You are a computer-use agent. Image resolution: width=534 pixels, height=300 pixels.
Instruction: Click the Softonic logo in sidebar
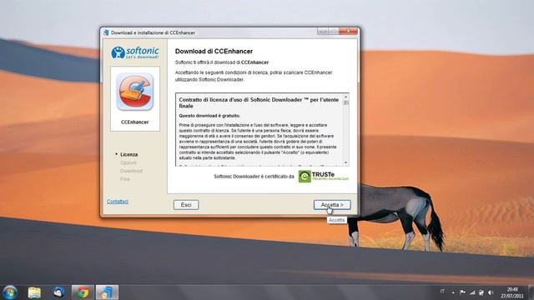point(135,52)
